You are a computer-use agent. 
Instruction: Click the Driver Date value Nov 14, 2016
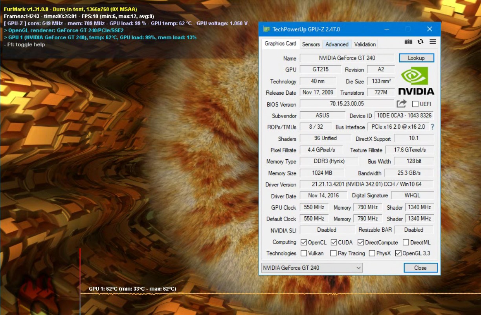[324, 195]
